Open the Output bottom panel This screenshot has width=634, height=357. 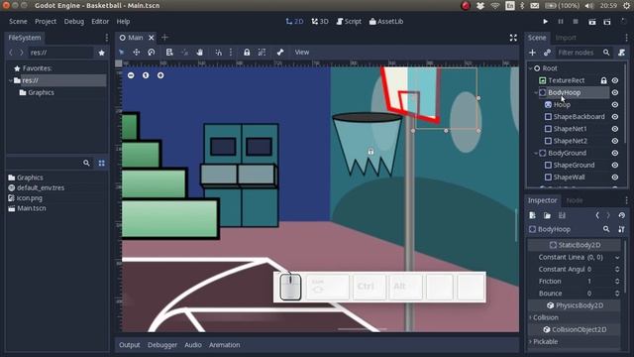[130, 345]
